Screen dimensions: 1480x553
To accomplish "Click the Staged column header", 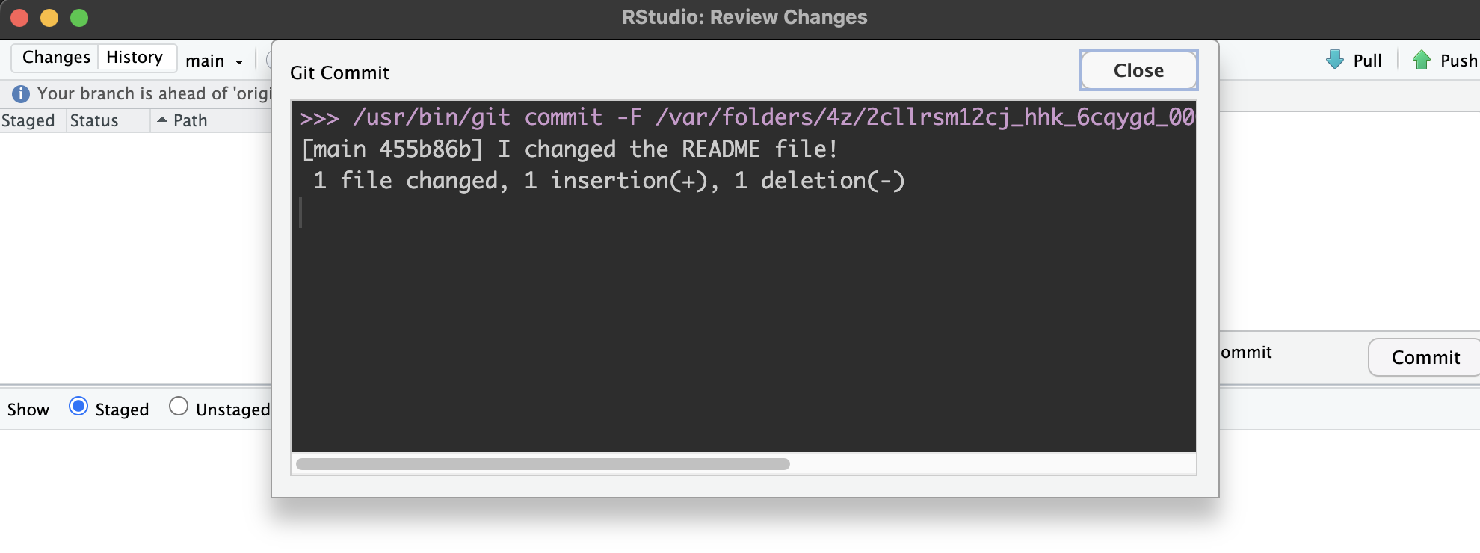I will (28, 120).
